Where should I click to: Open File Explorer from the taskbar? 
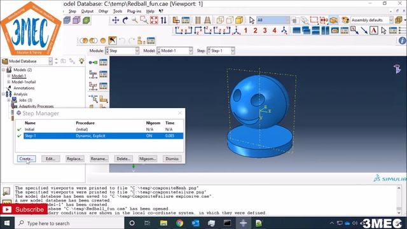tap(163, 223)
